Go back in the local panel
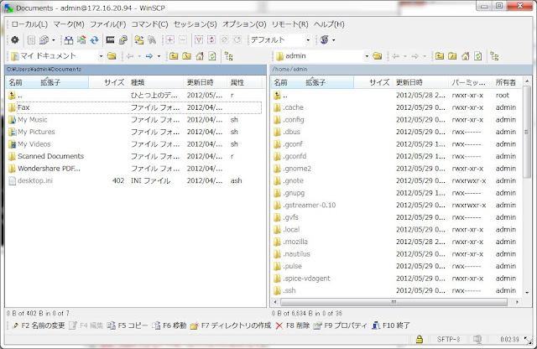Viewport: 537px width, 349px height. (x=130, y=56)
